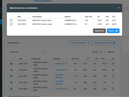129x97 pixels.
Task: Click the magnifier icon in the search field
Action: click(x=43, y=52)
